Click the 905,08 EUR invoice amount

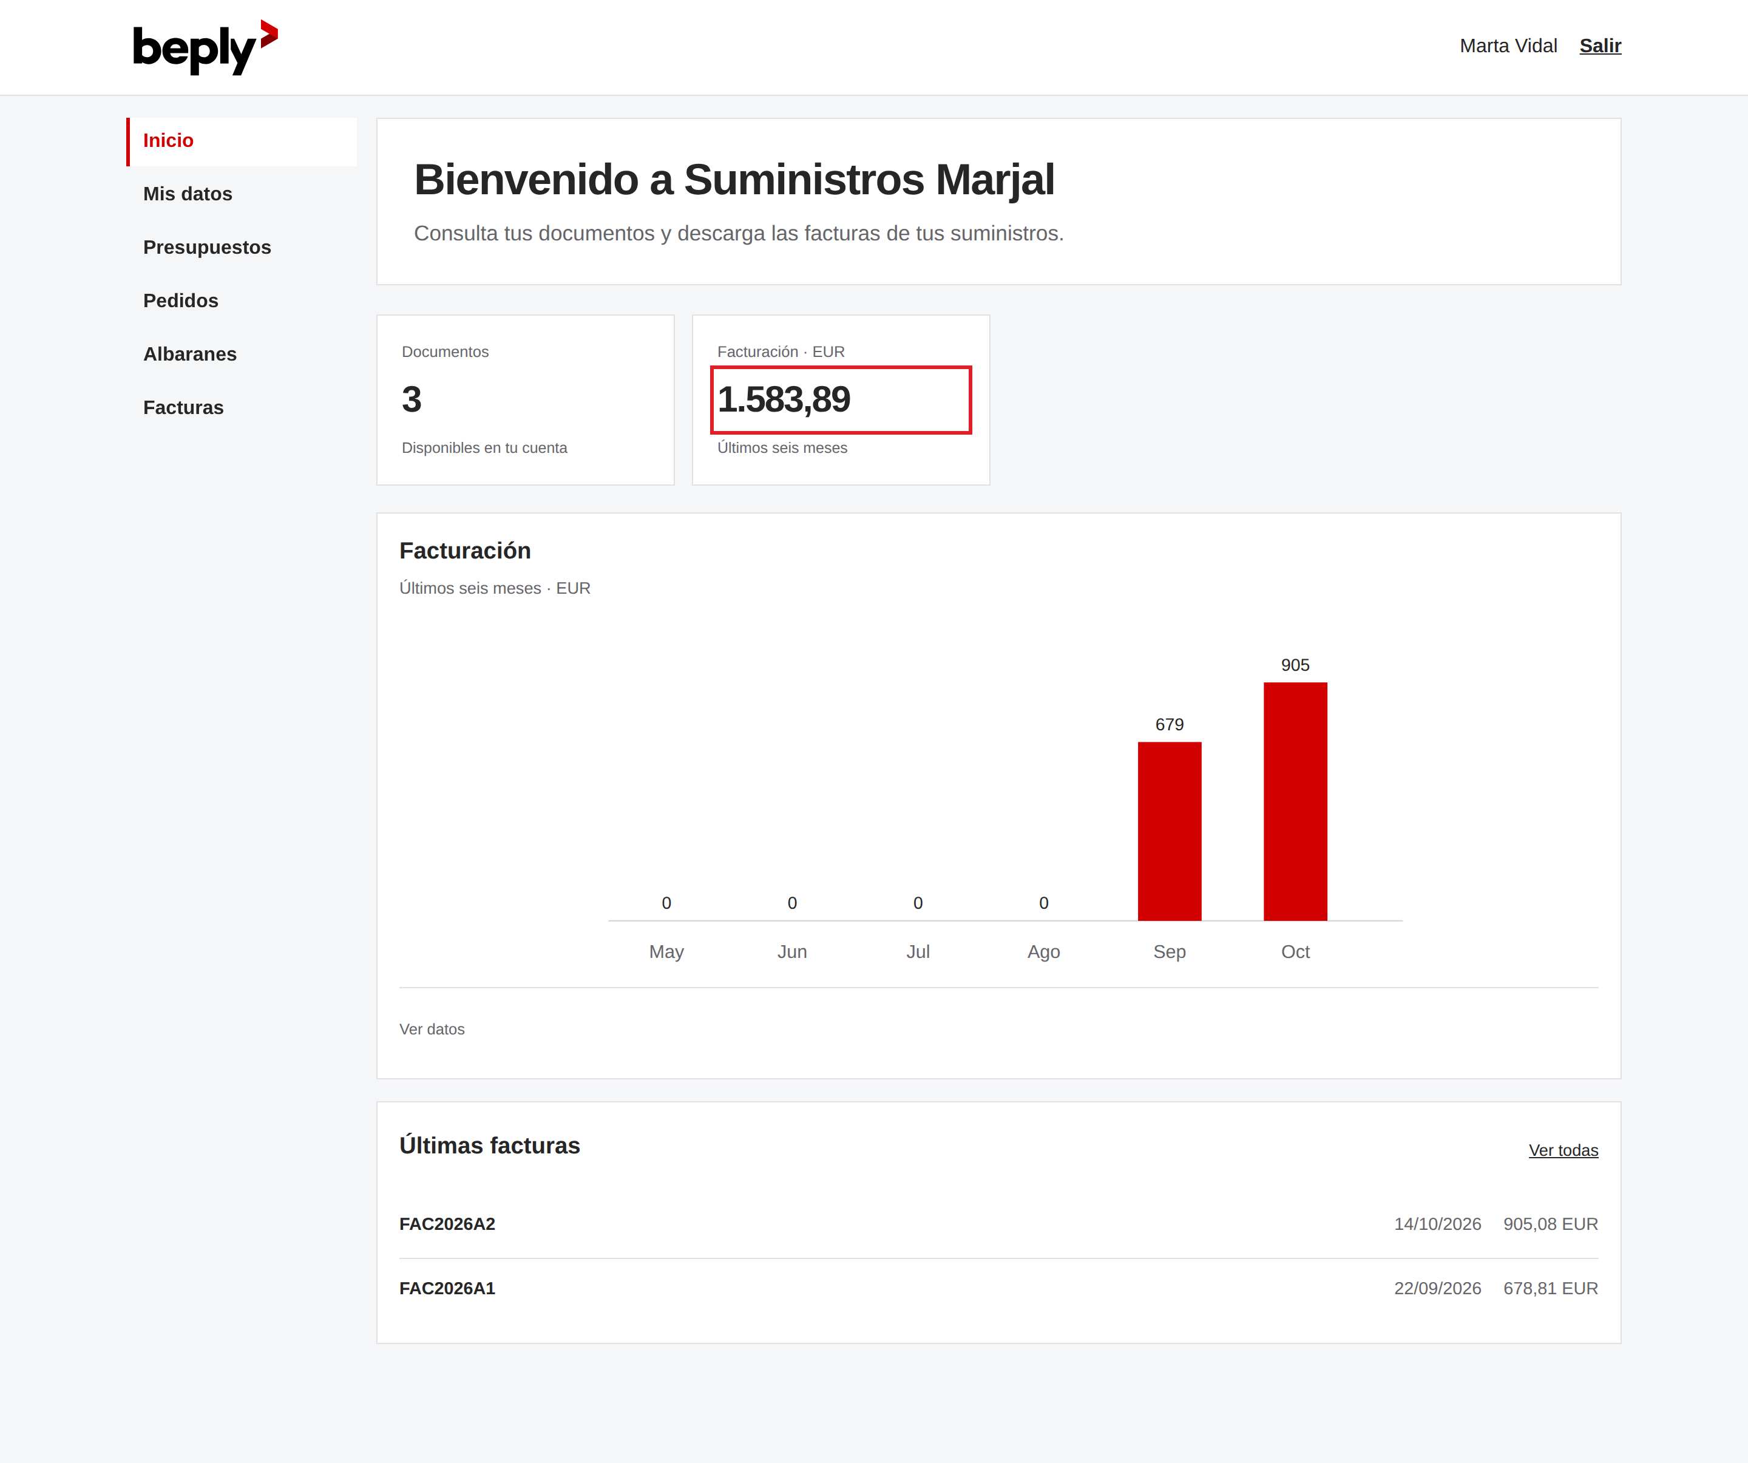pos(1550,1224)
